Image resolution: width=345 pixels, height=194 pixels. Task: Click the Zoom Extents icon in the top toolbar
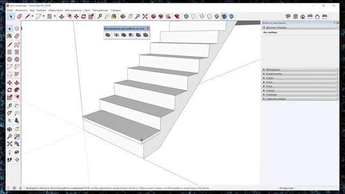(145, 17)
